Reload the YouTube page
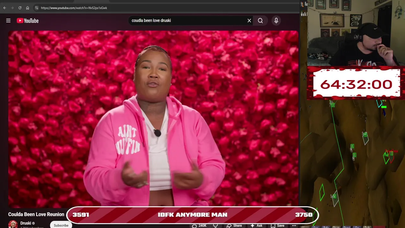The height and width of the screenshot is (228, 405). [x=20, y=8]
